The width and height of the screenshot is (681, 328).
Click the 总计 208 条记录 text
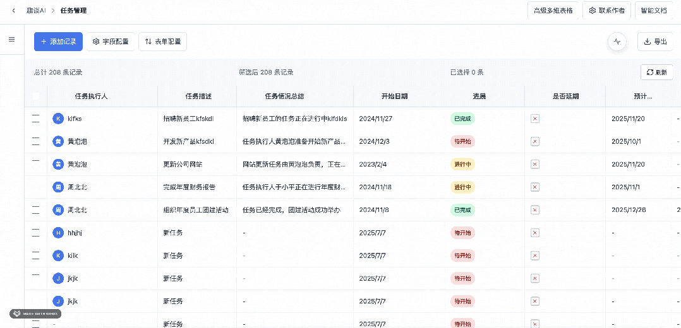click(59, 73)
